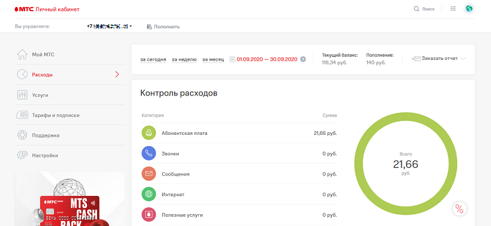Click the pink Полезные услуги icon

click(x=149, y=215)
